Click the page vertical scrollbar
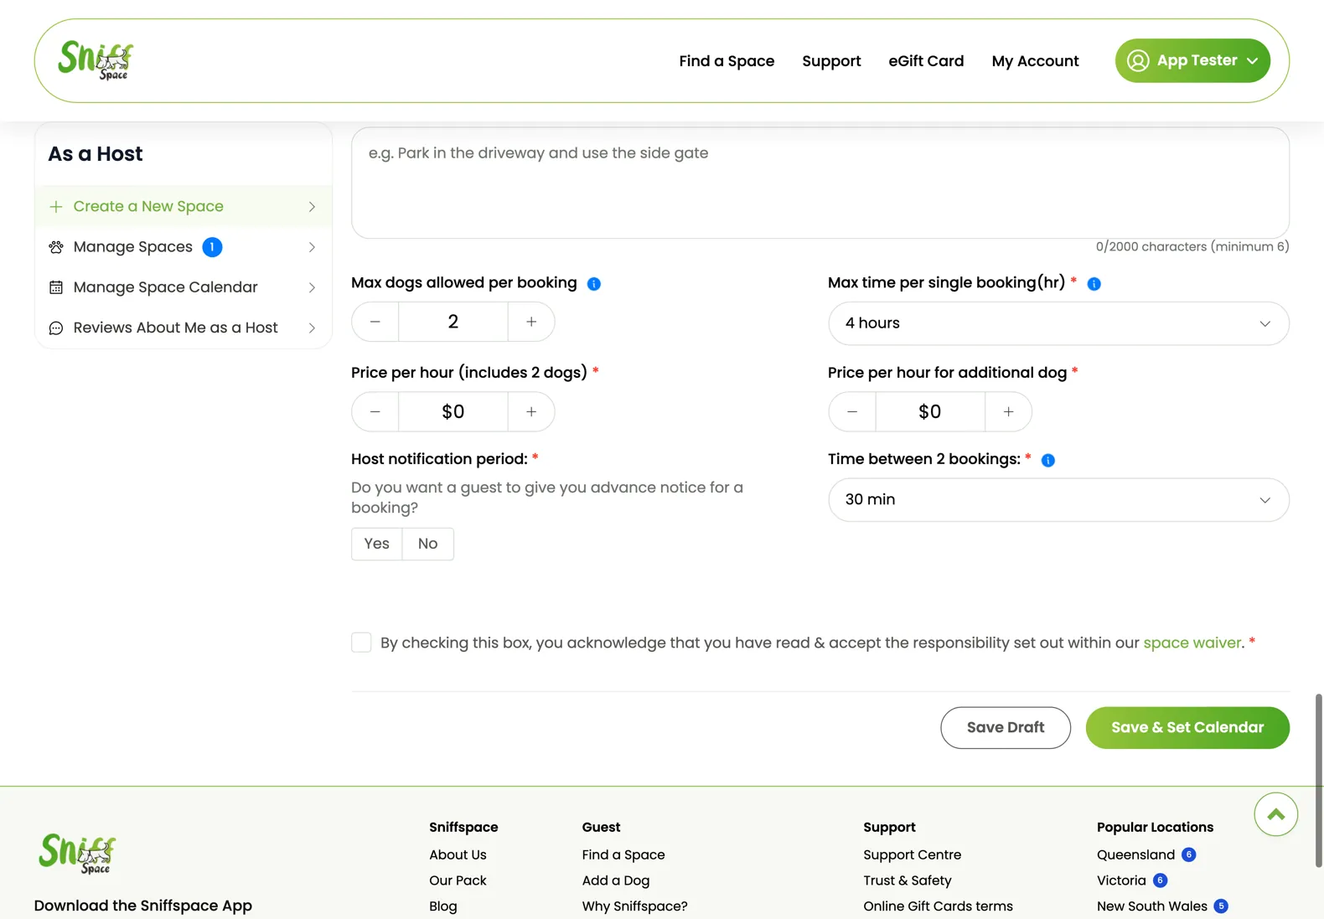1324x919 pixels. tap(1318, 780)
